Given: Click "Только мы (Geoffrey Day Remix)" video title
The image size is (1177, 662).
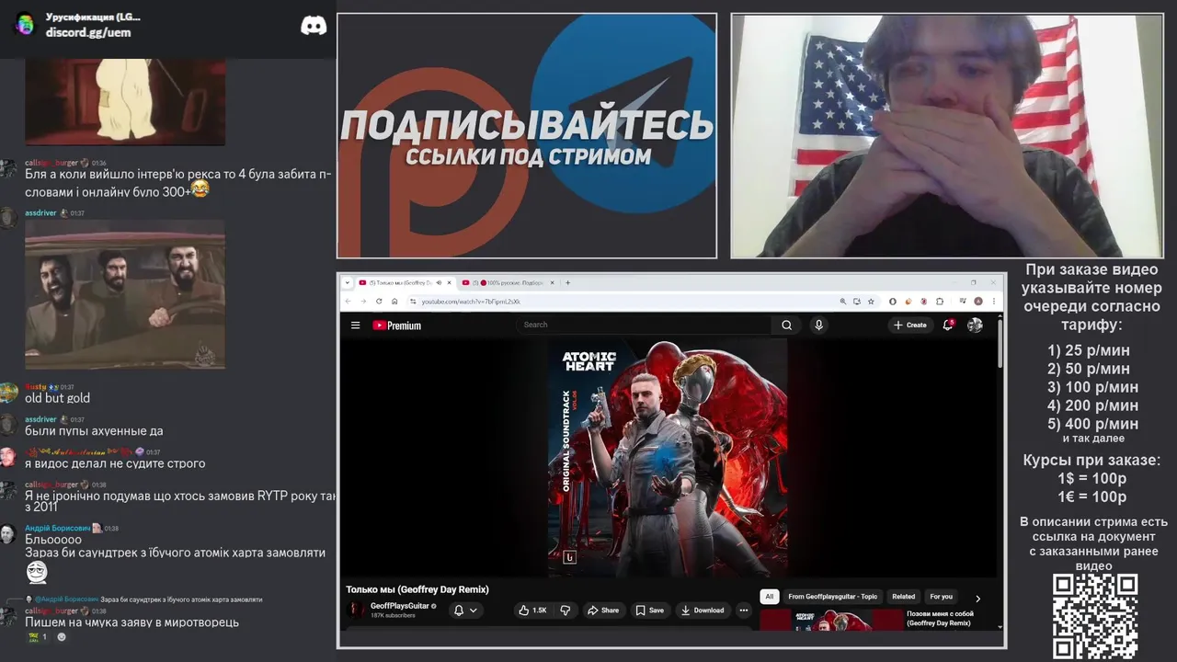Looking at the screenshot, I should 417,589.
